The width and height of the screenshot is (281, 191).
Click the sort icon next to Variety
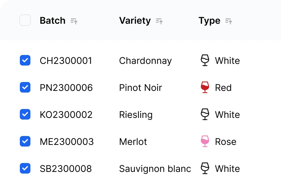[159, 21]
